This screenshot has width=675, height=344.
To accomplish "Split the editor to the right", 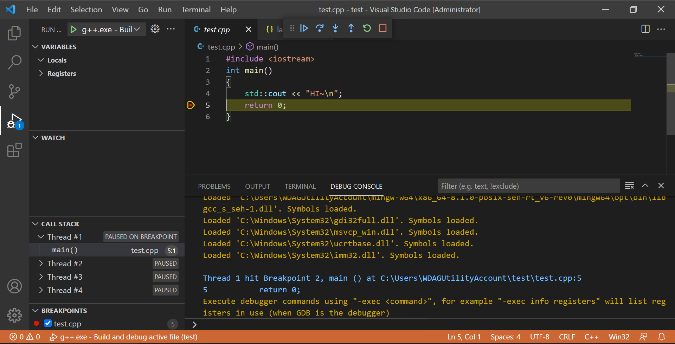I will (645, 29).
